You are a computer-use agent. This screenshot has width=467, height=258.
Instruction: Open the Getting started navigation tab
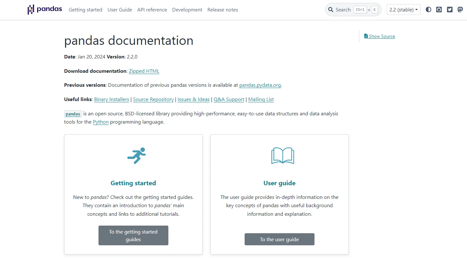click(x=85, y=10)
